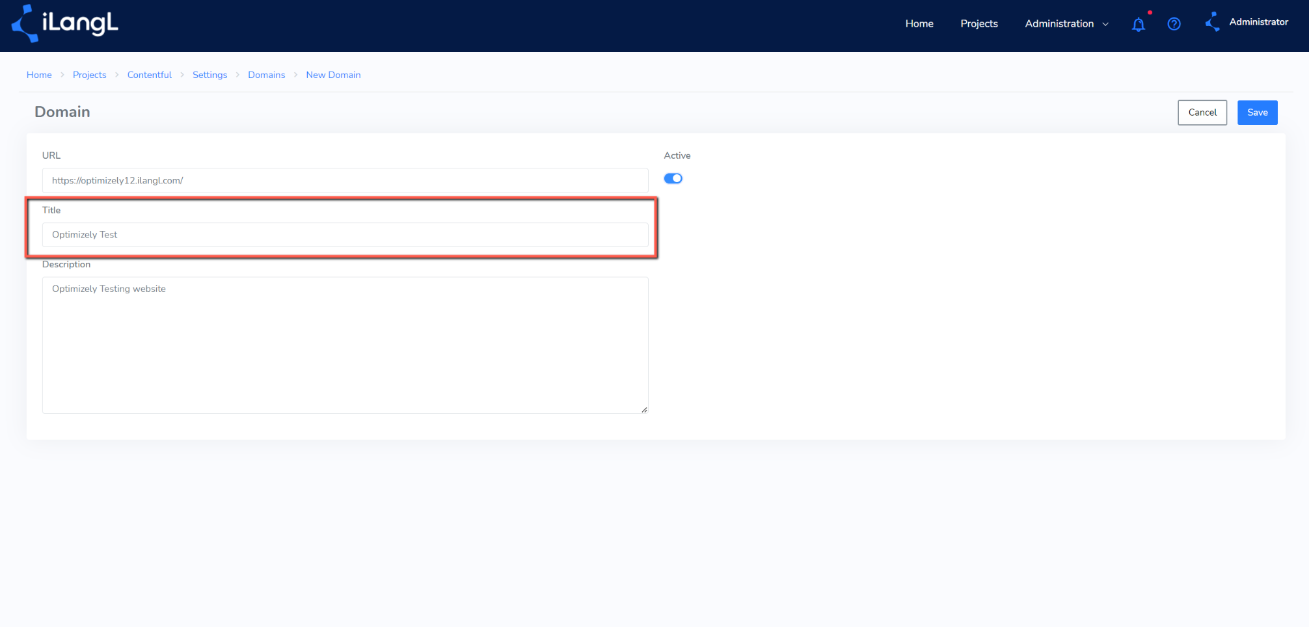Navigate to Contentful breadcrumb
The height and width of the screenshot is (627, 1309).
149,75
